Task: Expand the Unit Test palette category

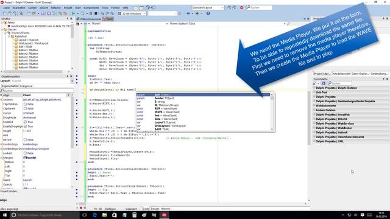Action: [x=314, y=92]
